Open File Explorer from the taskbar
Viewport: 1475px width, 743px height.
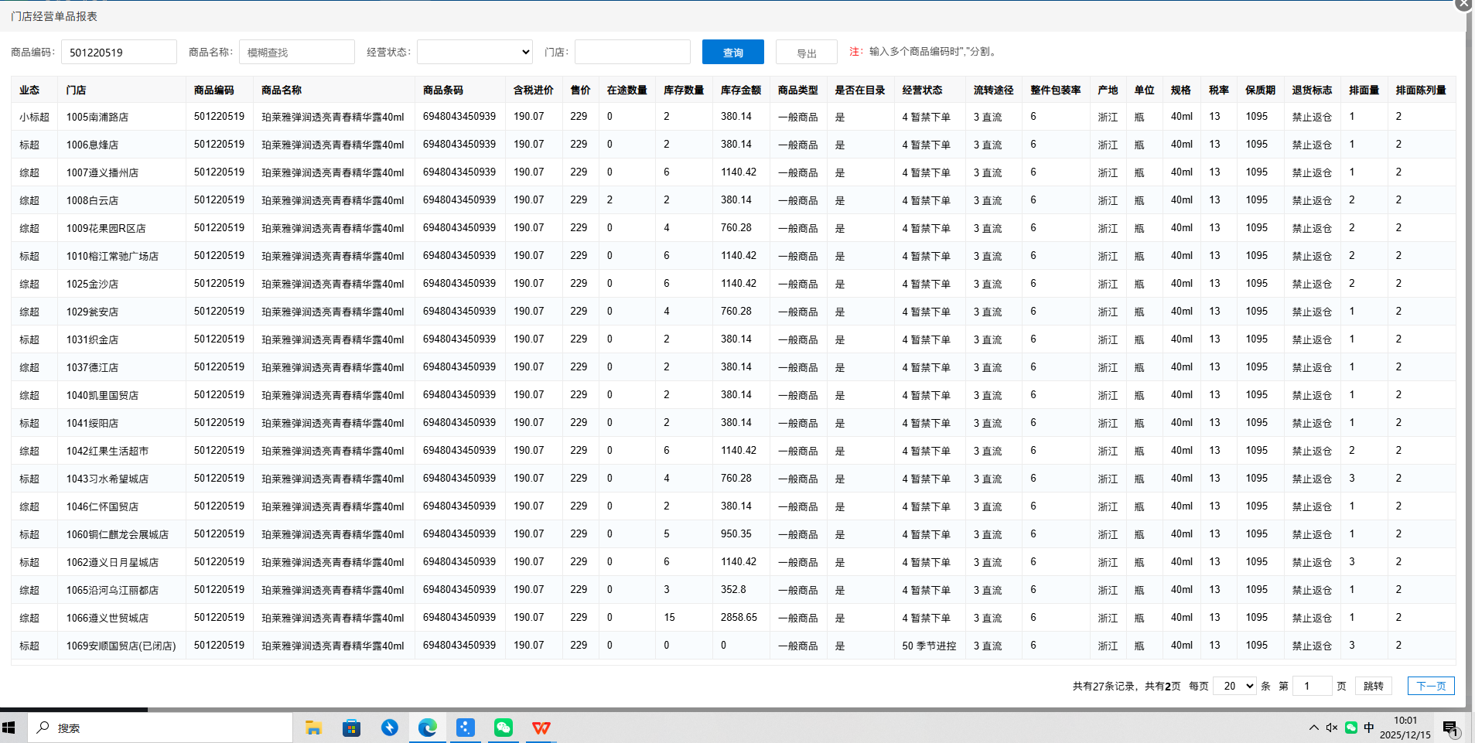[313, 728]
